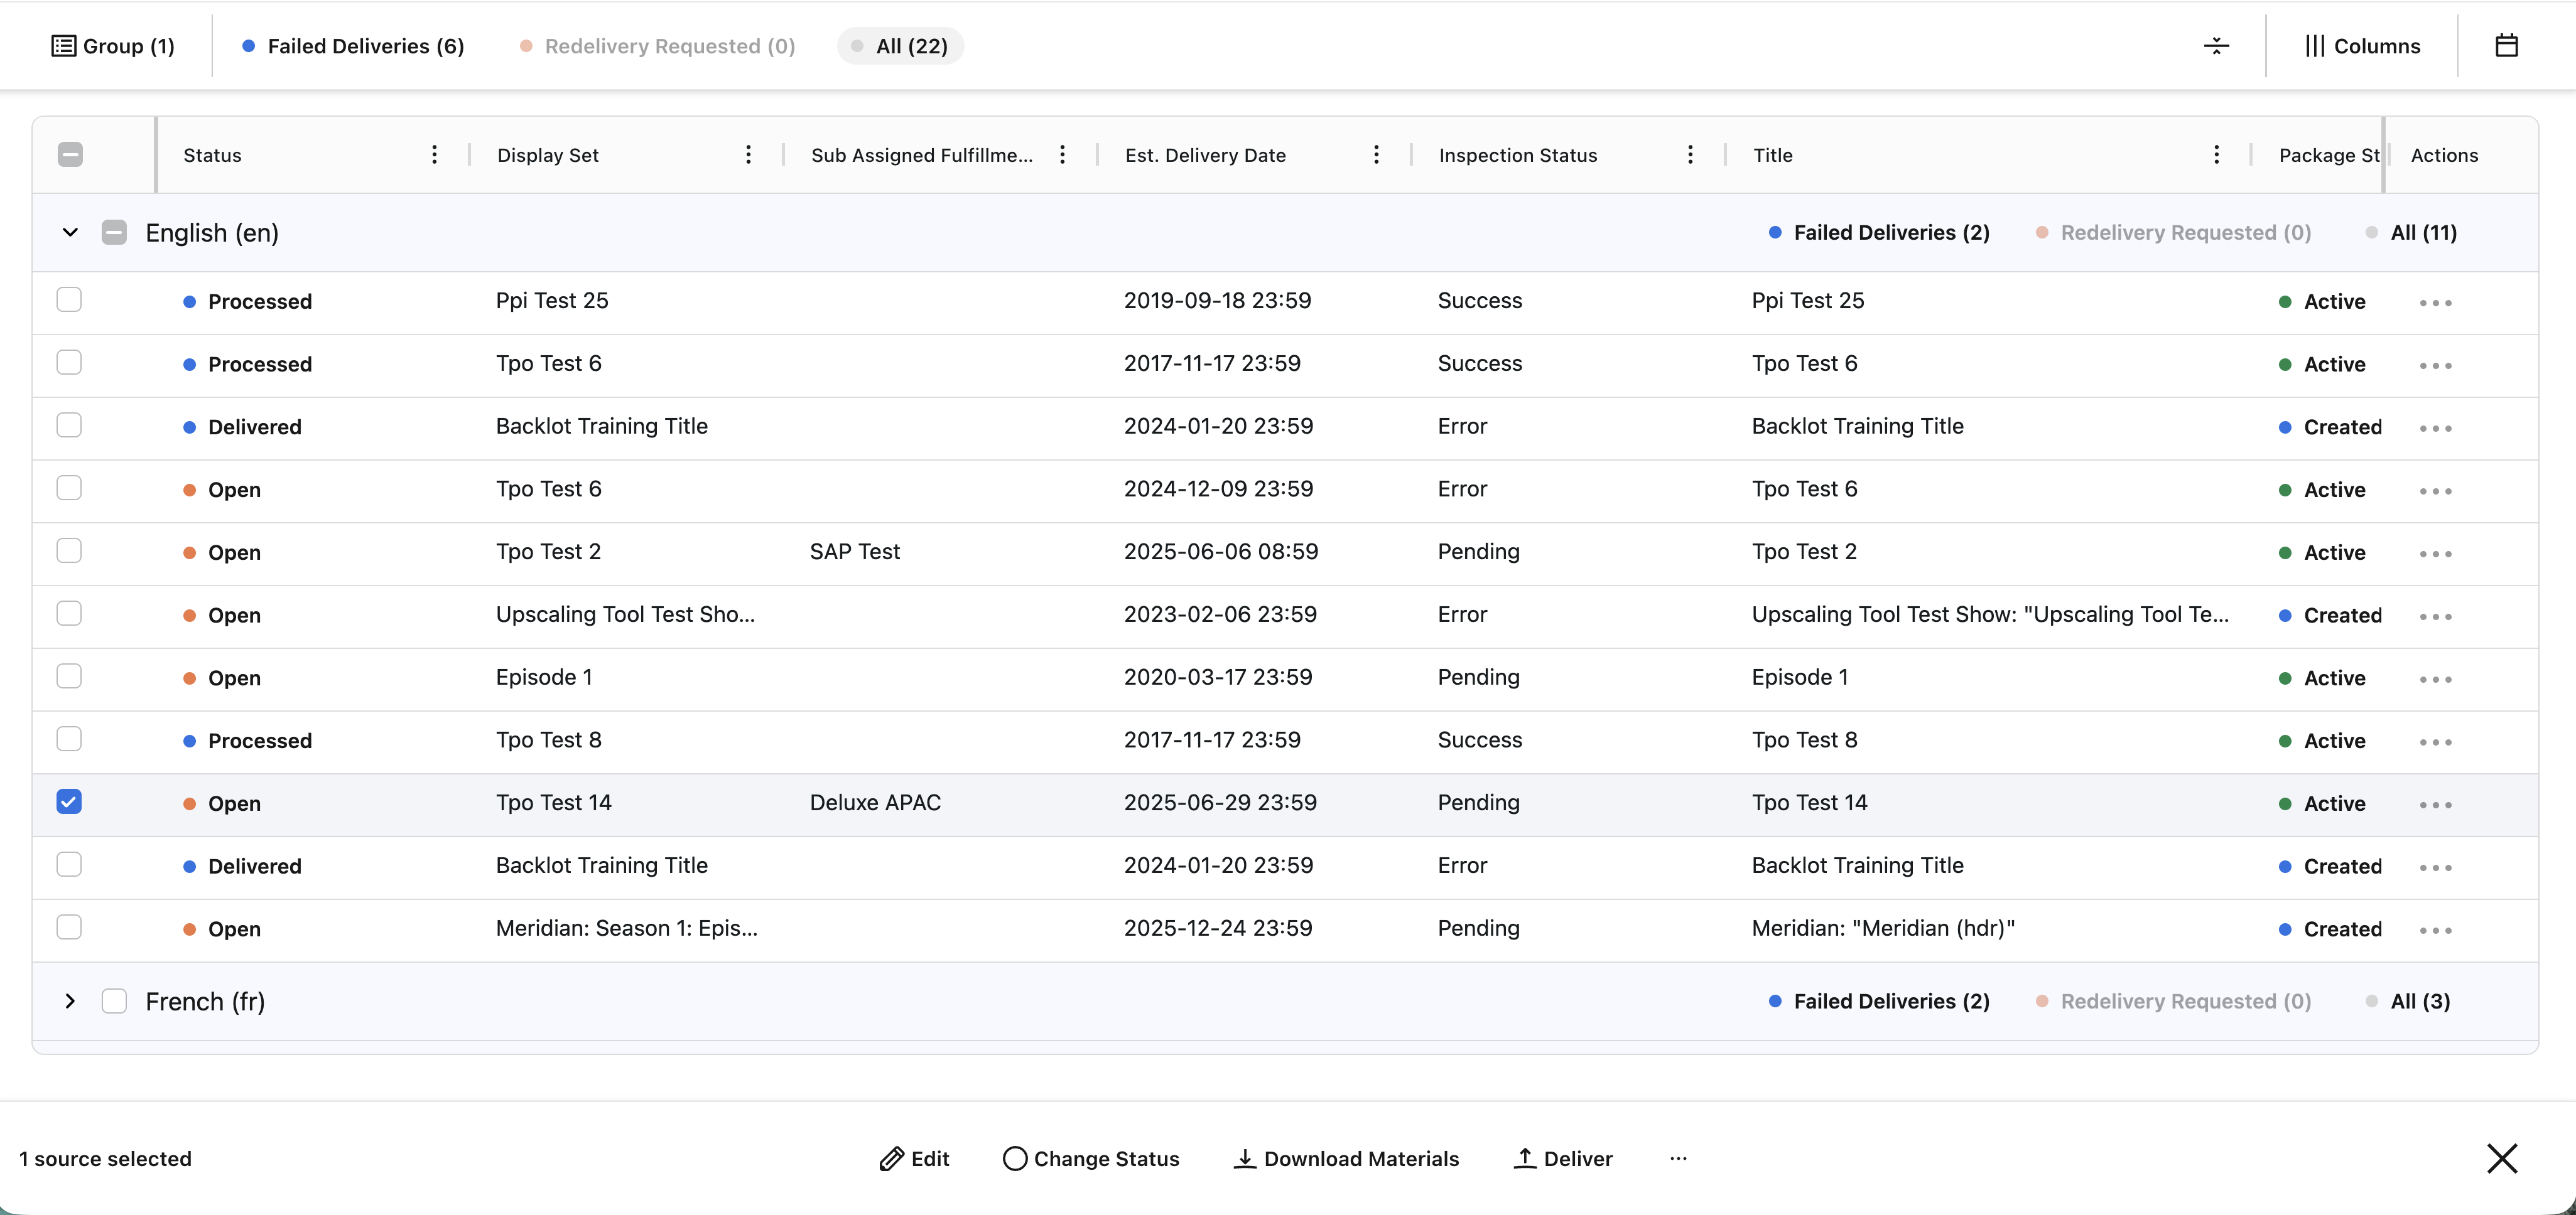Expand the French (fr) group
Image resolution: width=2576 pixels, height=1215 pixels.
click(x=70, y=1001)
